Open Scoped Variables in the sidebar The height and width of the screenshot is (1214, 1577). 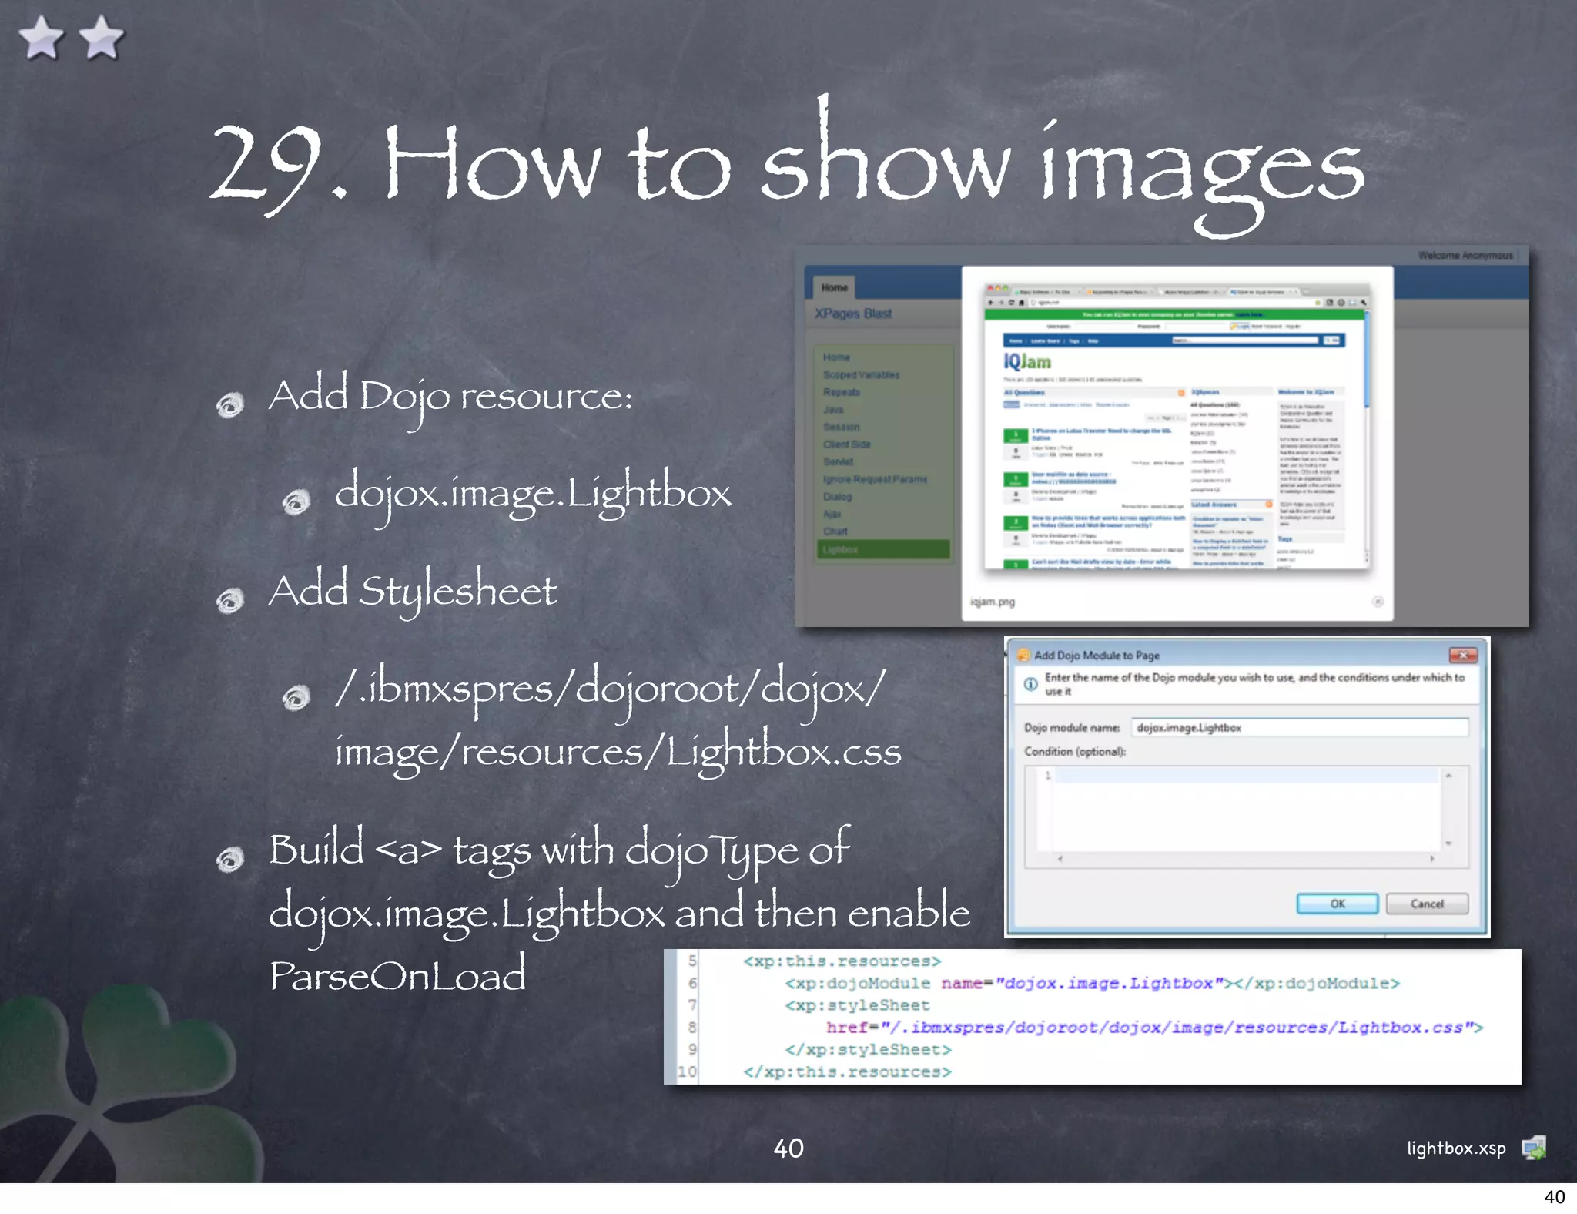[861, 375]
